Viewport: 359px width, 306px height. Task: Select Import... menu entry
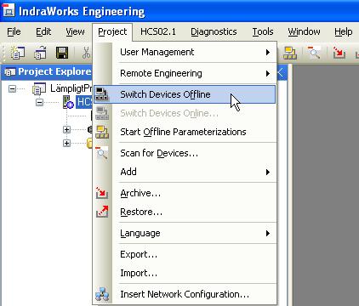pos(185,273)
